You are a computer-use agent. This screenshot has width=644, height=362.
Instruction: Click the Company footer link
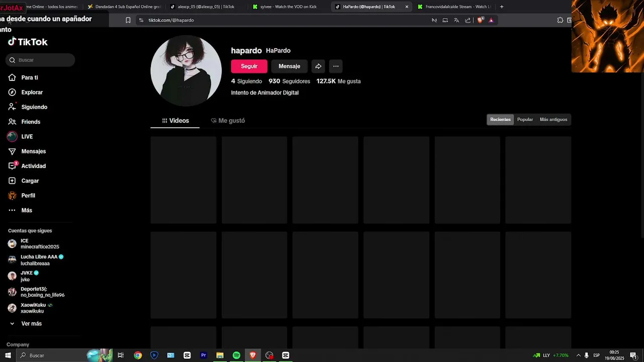coord(18,344)
